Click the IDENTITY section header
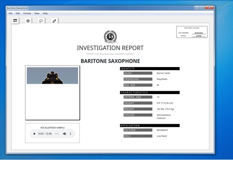This screenshot has height=174, width=233. tap(150, 68)
